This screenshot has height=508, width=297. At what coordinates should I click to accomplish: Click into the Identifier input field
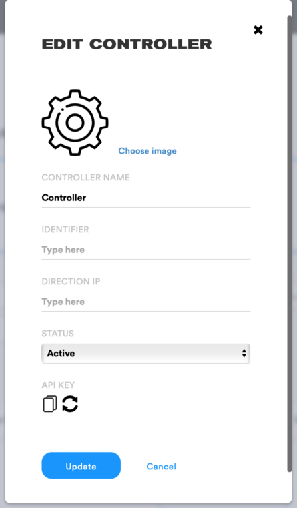pyautogui.click(x=146, y=250)
